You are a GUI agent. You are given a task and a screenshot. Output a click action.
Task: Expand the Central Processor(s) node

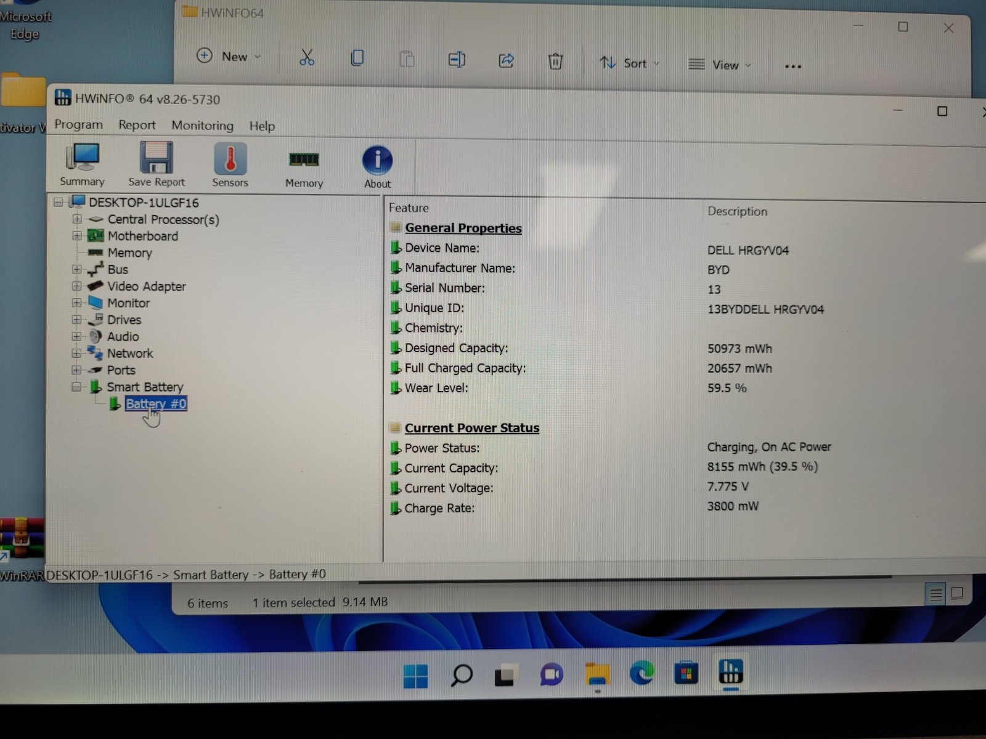pyautogui.click(x=76, y=219)
